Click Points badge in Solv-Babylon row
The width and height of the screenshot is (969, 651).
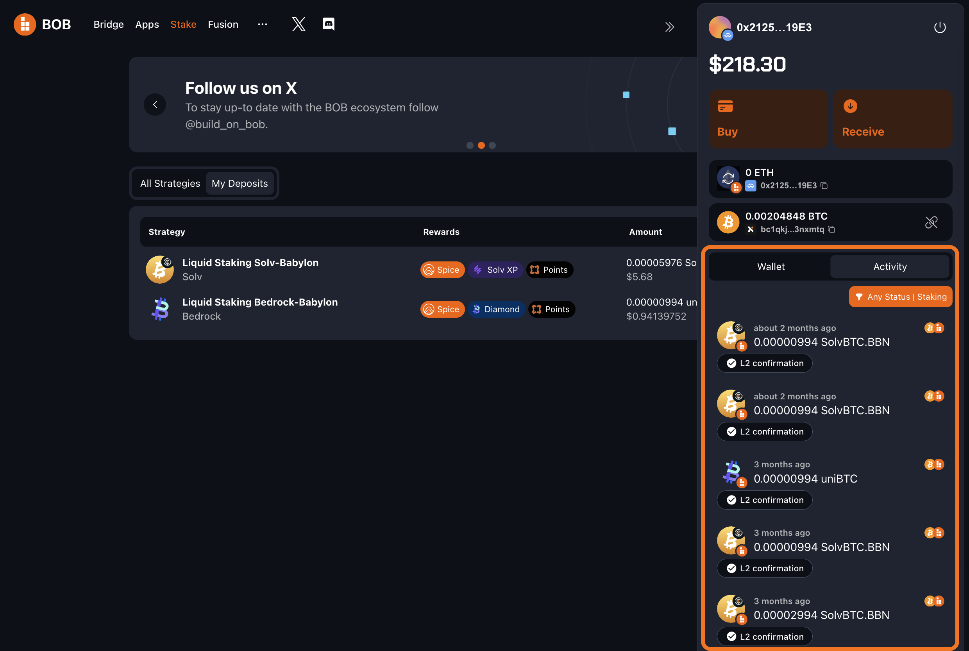coord(550,270)
